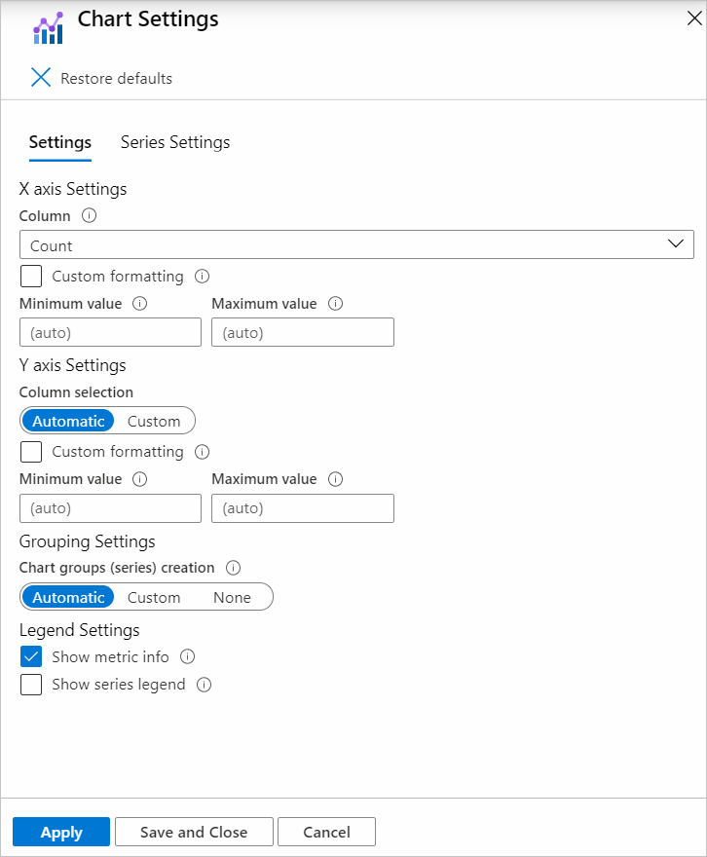The width and height of the screenshot is (707, 857).
Task: Click info icon beside X axis Maximum value
Action: [x=336, y=304]
